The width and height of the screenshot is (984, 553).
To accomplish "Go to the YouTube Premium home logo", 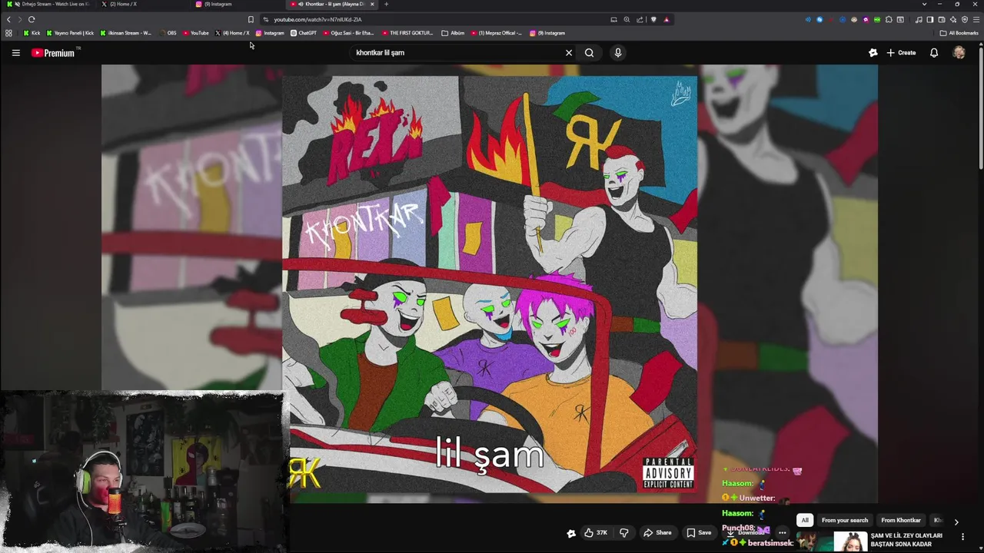I will tap(53, 53).
